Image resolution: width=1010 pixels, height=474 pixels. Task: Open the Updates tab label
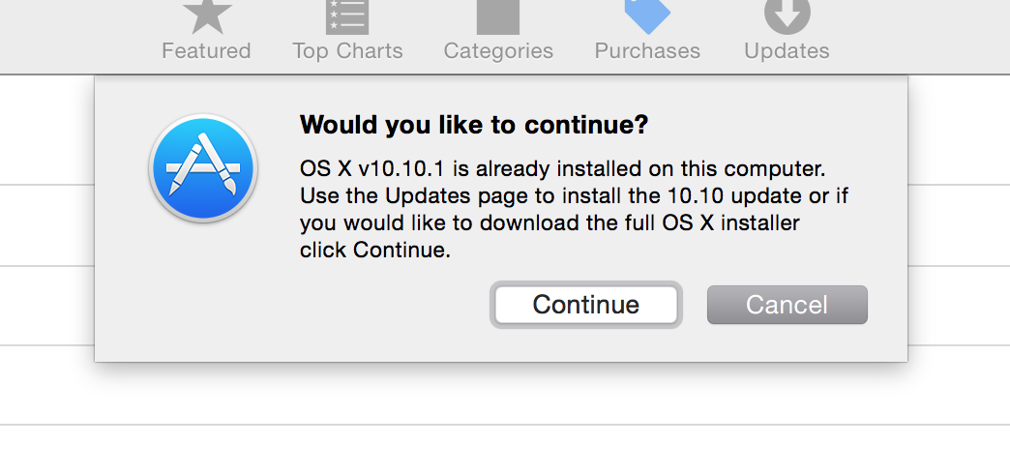coord(787,51)
